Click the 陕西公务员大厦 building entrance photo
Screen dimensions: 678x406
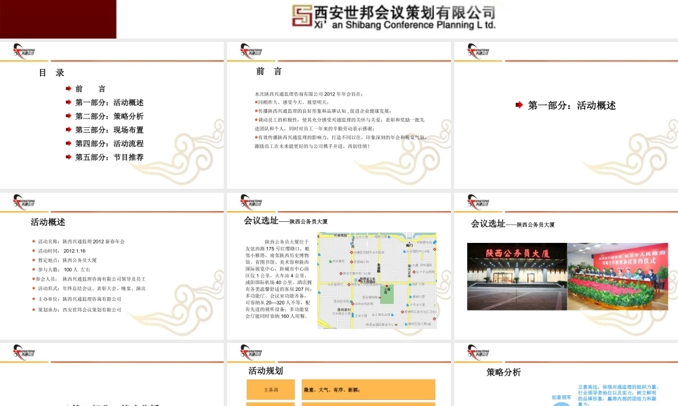(517, 276)
